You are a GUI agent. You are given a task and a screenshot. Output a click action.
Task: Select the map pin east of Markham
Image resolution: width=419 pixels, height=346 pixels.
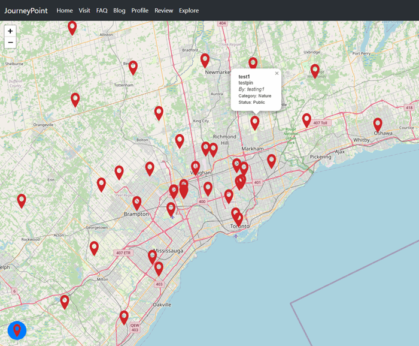[x=271, y=161]
